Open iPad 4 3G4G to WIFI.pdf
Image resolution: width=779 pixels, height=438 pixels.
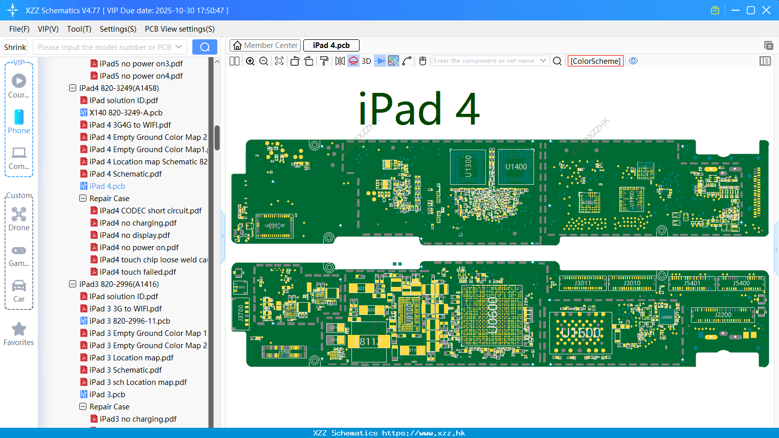[x=130, y=125]
